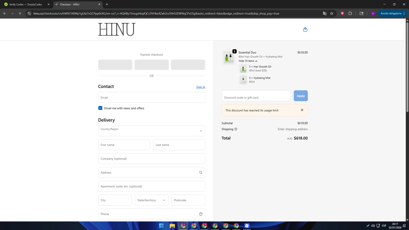
Task: Switch to Checkout - HINU tab
Action: (78, 4)
